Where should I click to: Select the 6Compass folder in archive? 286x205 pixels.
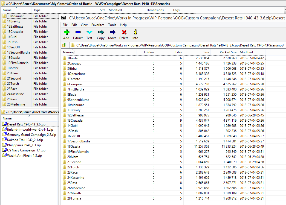pos(75,84)
